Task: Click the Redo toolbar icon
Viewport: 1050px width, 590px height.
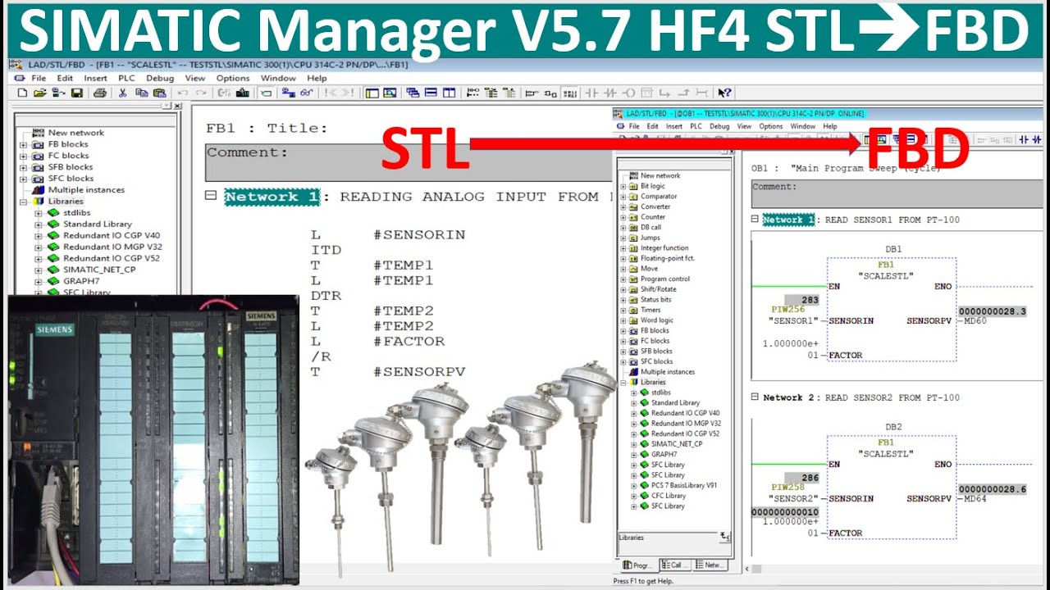Action: (200, 93)
